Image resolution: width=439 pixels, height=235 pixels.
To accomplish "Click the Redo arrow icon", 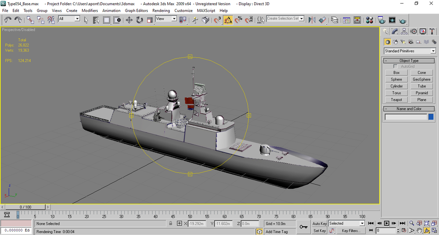I will coord(18,20).
